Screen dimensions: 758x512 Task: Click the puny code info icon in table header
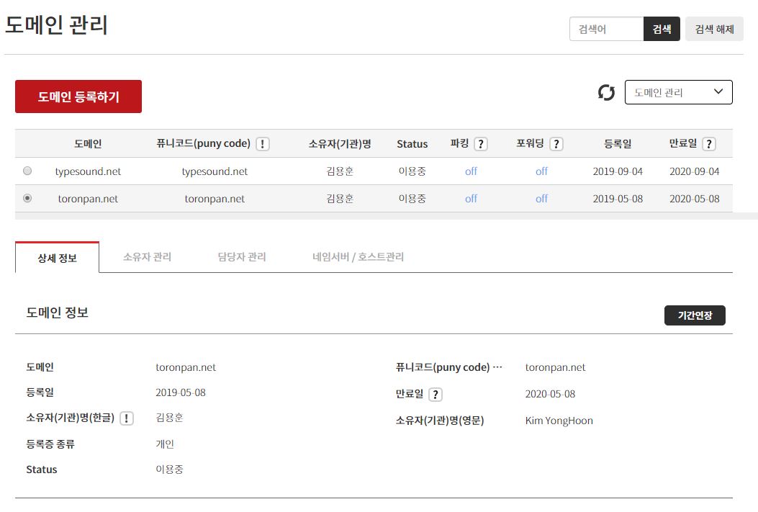[x=263, y=144]
